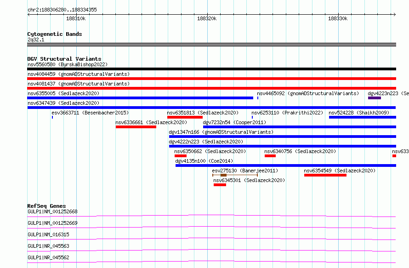Click the nsv6336661 (Sedlazeck2020) label
Image resolution: width=409 pixels, height=268 pixels.
pos(151,122)
